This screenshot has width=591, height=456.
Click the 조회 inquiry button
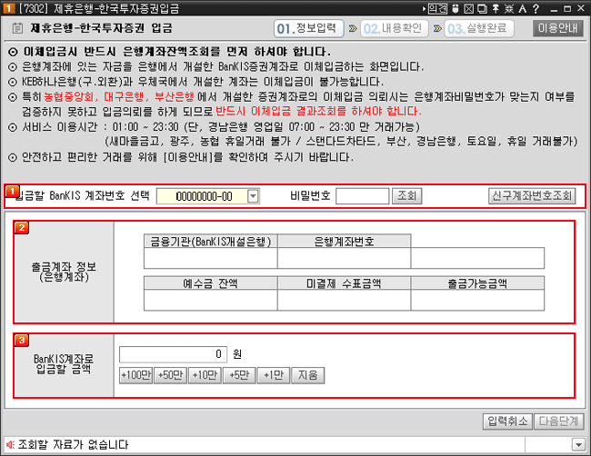(406, 196)
